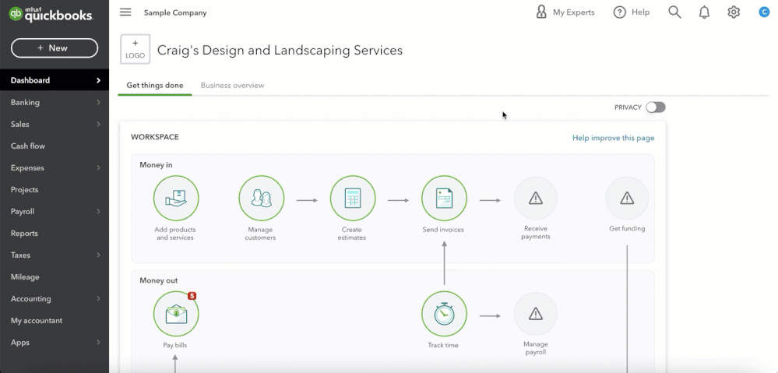Click the + New button

[x=55, y=48]
